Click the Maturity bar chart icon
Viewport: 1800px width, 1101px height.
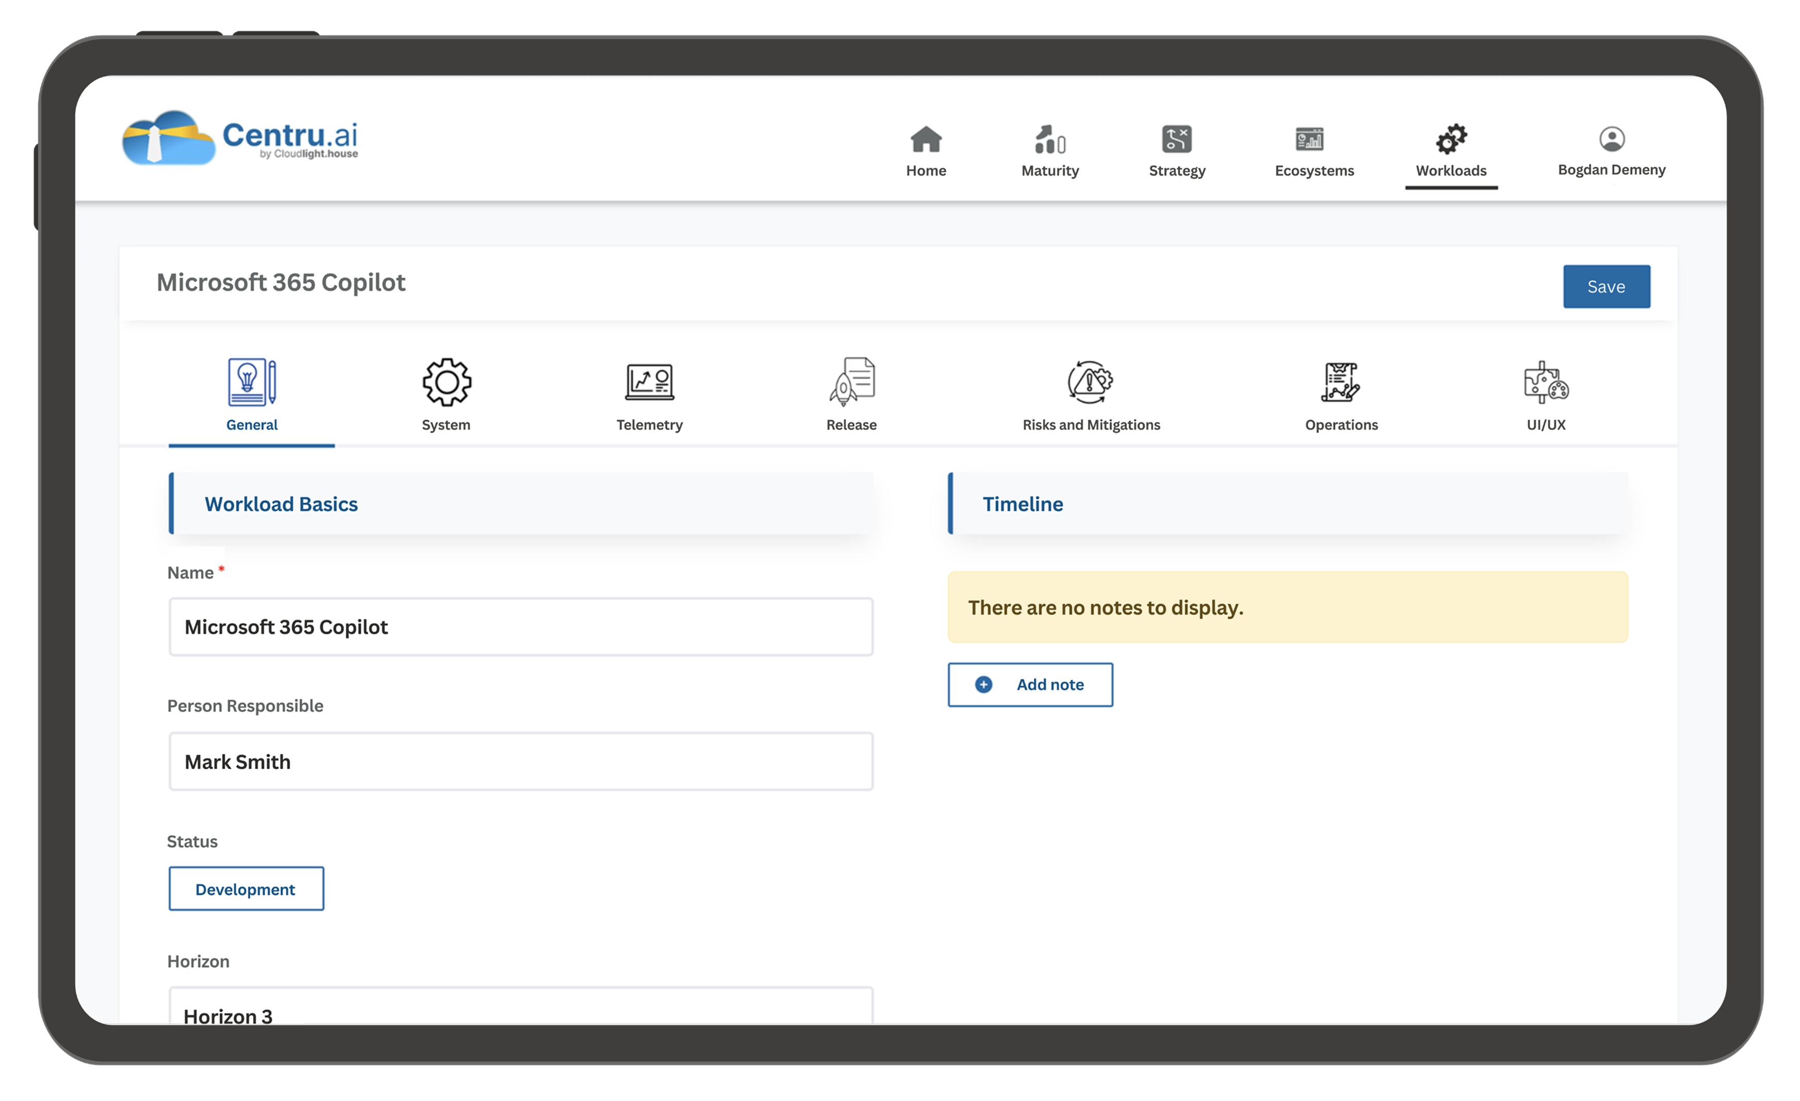tap(1050, 139)
